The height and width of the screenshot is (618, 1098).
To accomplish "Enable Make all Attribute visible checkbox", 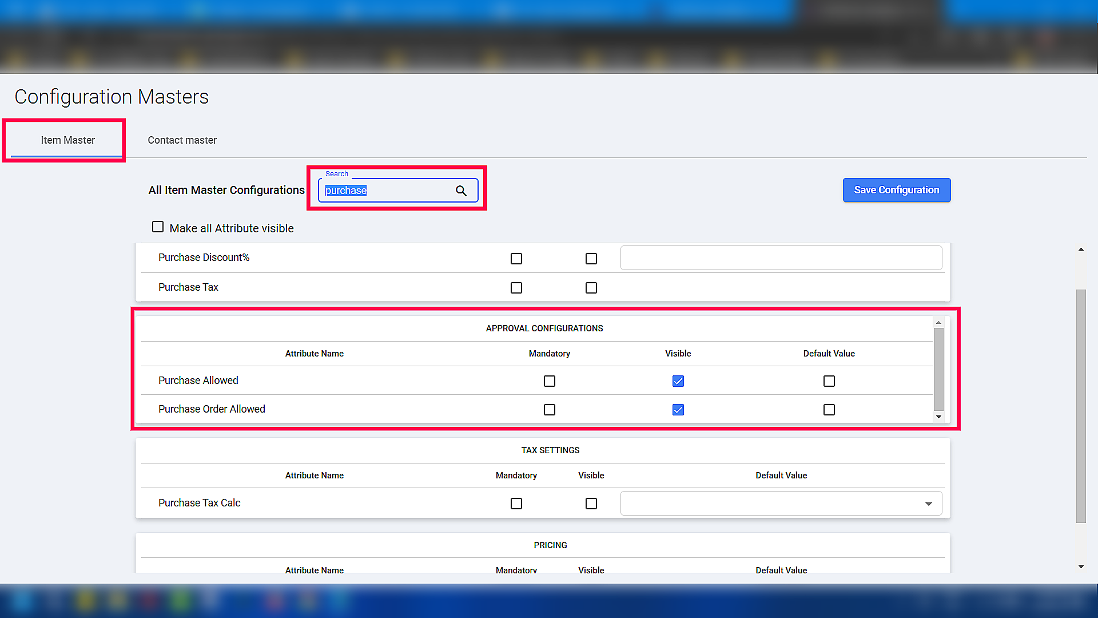I will pyautogui.click(x=158, y=227).
